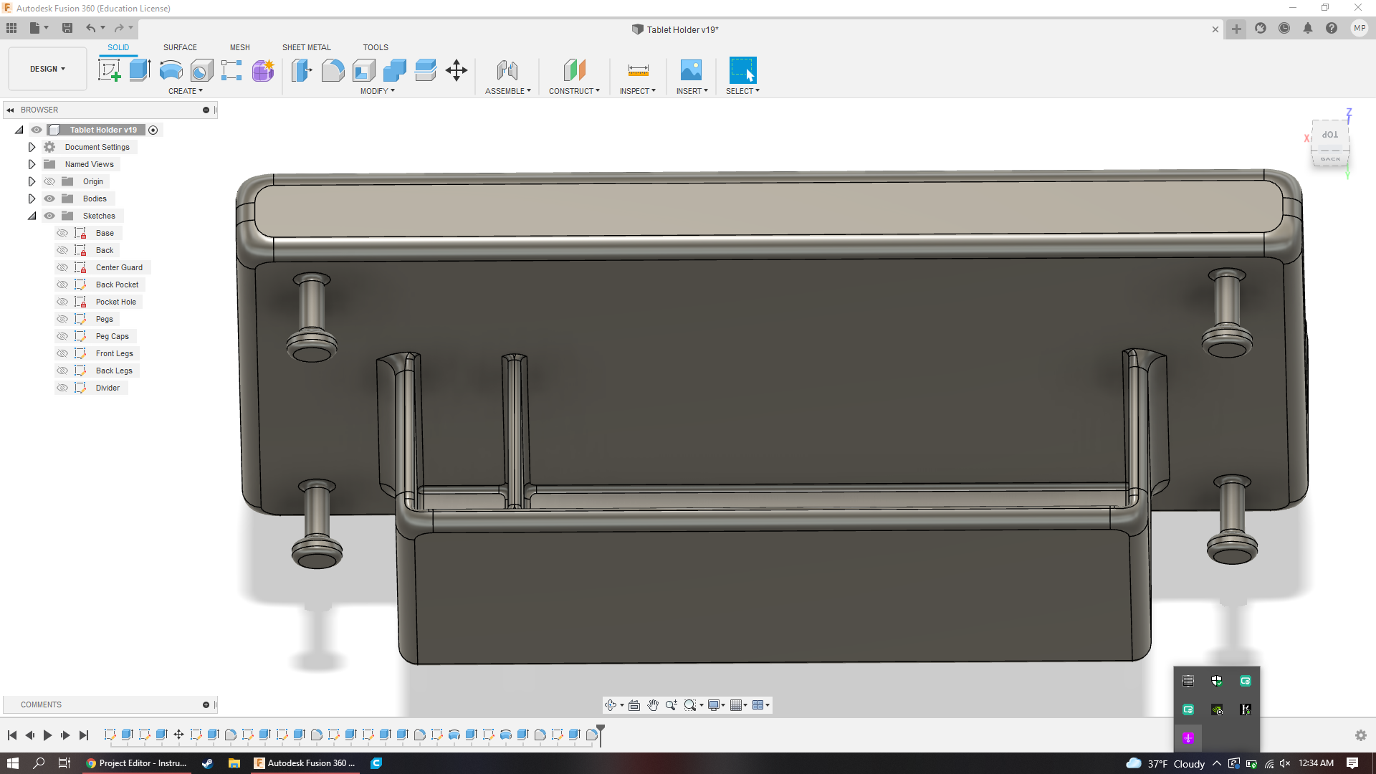
Task: Hide the Back Pocket sketch
Action: tap(62, 285)
